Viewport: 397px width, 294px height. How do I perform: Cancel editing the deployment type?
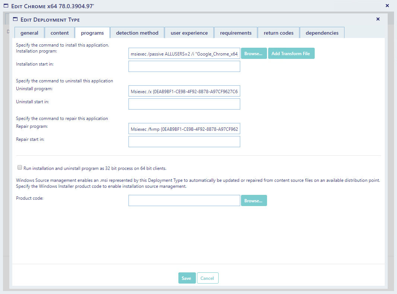coord(207,278)
